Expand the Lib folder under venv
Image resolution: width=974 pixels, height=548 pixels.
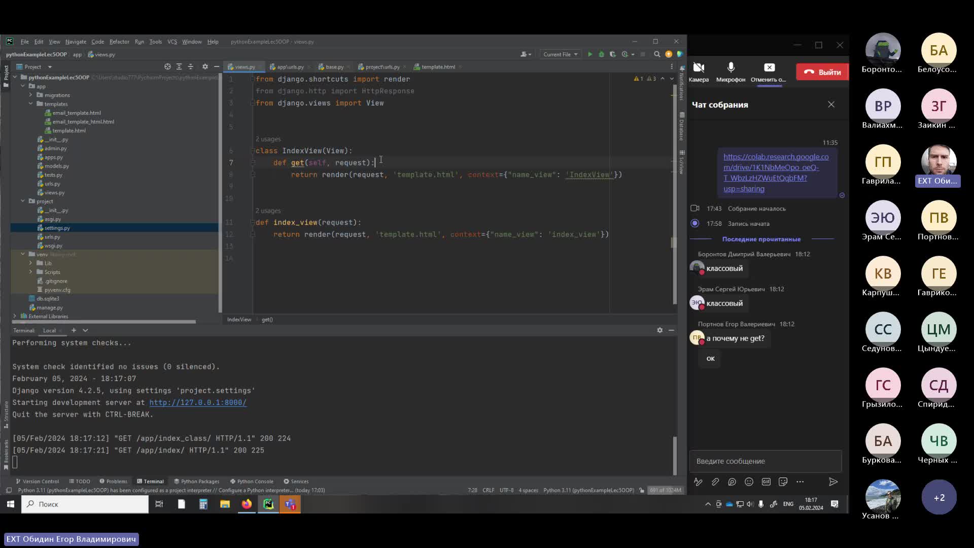tap(30, 263)
